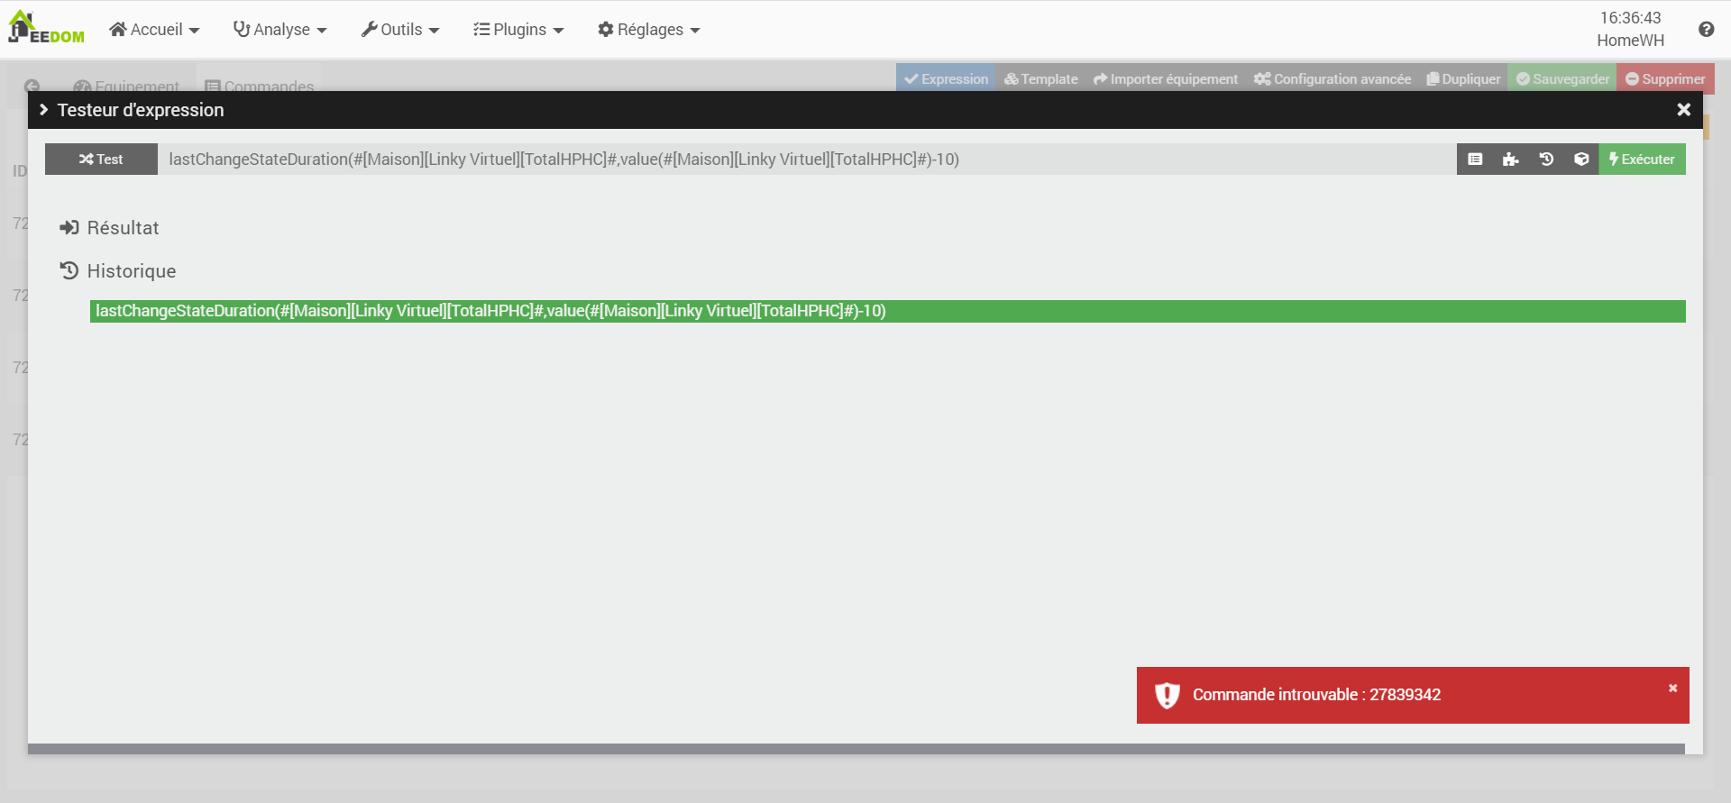Click the Expression button in background toolbar
The height and width of the screenshot is (803, 1731).
click(x=946, y=79)
